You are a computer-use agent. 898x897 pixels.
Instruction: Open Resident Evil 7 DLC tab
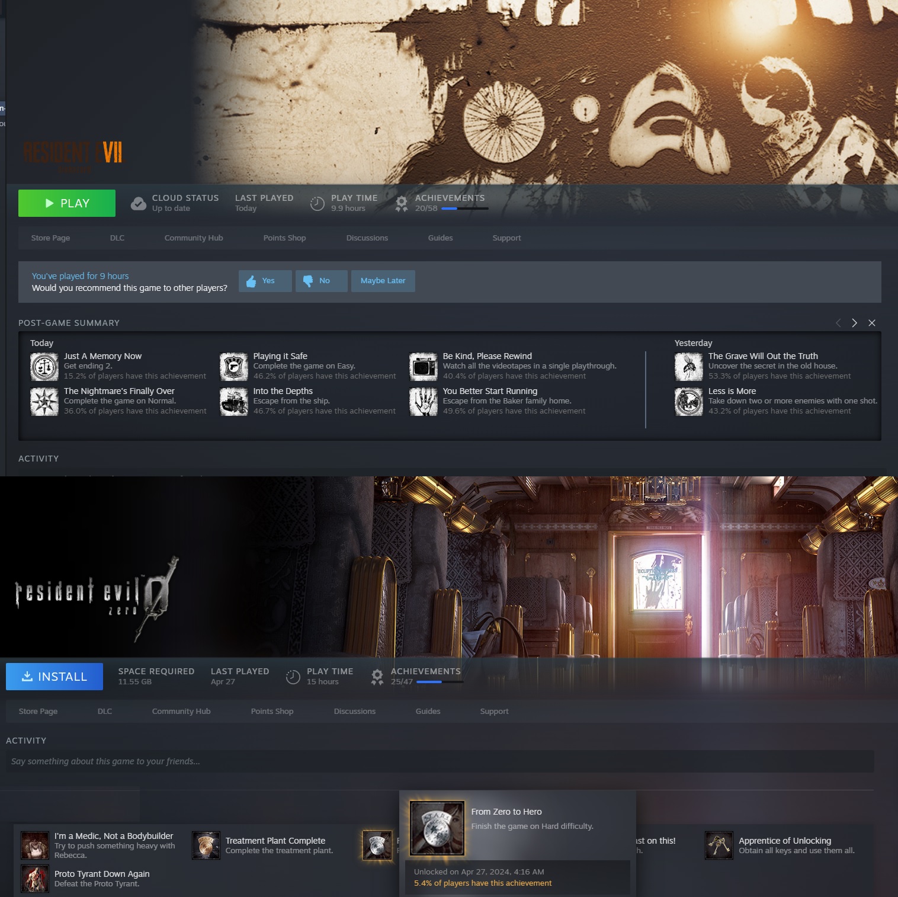117,238
